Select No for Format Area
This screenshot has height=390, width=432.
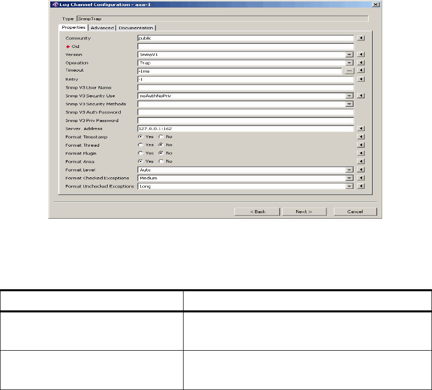(x=161, y=161)
